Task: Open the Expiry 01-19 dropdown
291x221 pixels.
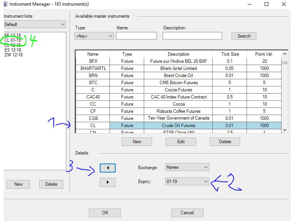Action: click(x=187, y=182)
